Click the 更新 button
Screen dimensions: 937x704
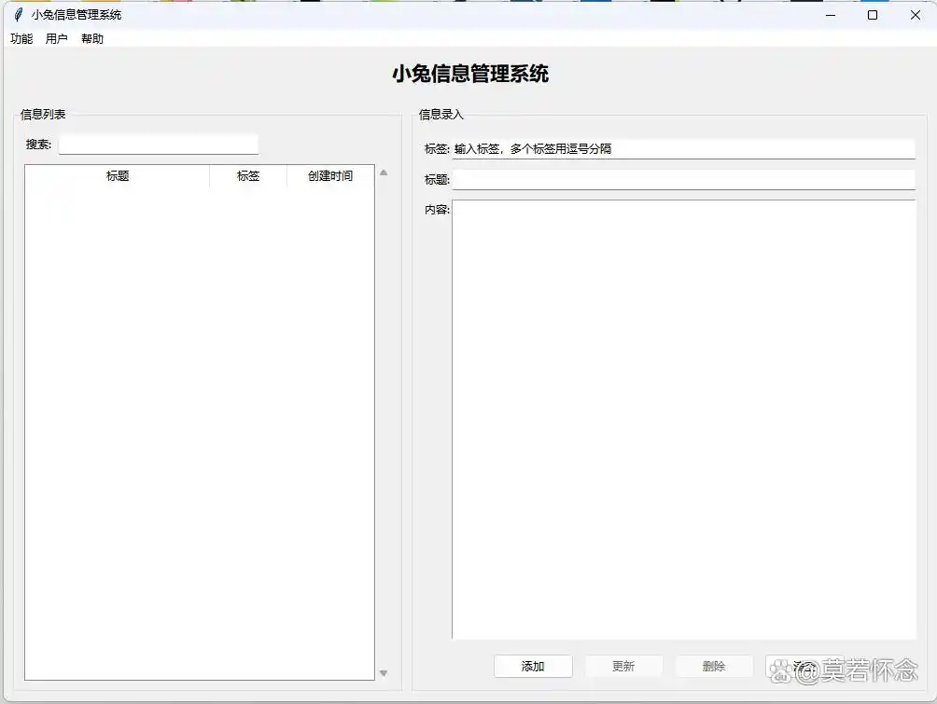tap(623, 666)
